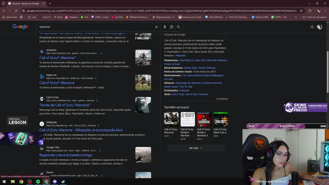Open the 'sofffics - twitch' bookmark
The width and height of the screenshot is (329, 185).
click(x=100, y=17)
